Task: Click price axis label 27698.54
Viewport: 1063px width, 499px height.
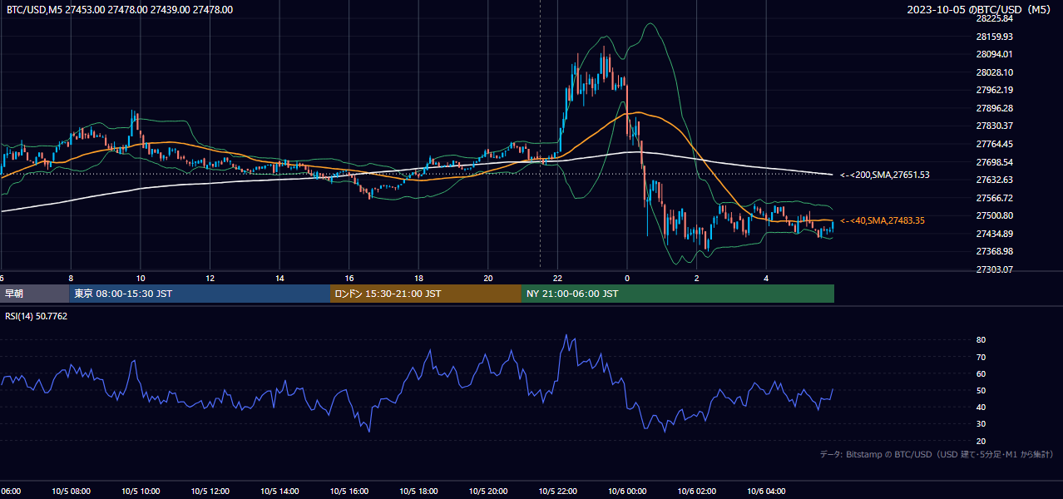Action: [994, 162]
